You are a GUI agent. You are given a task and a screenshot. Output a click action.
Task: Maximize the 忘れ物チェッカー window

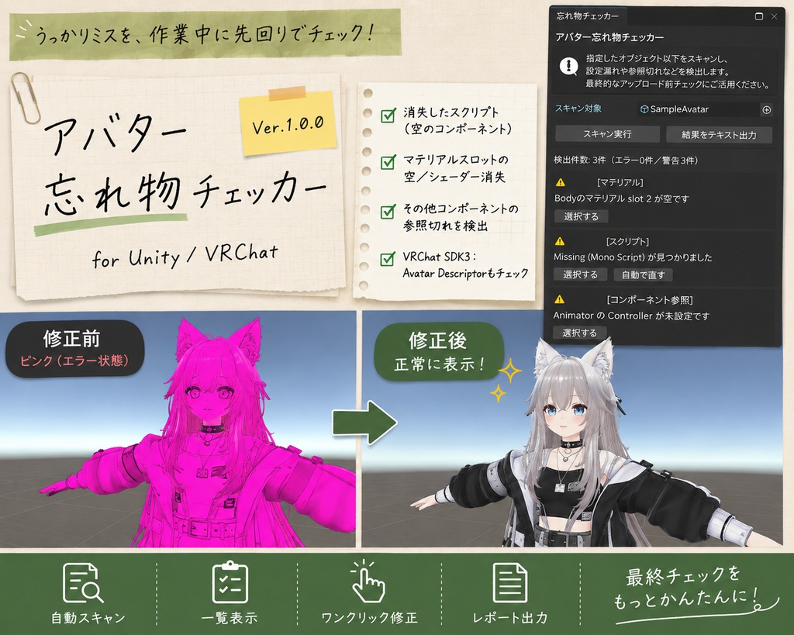tap(758, 16)
